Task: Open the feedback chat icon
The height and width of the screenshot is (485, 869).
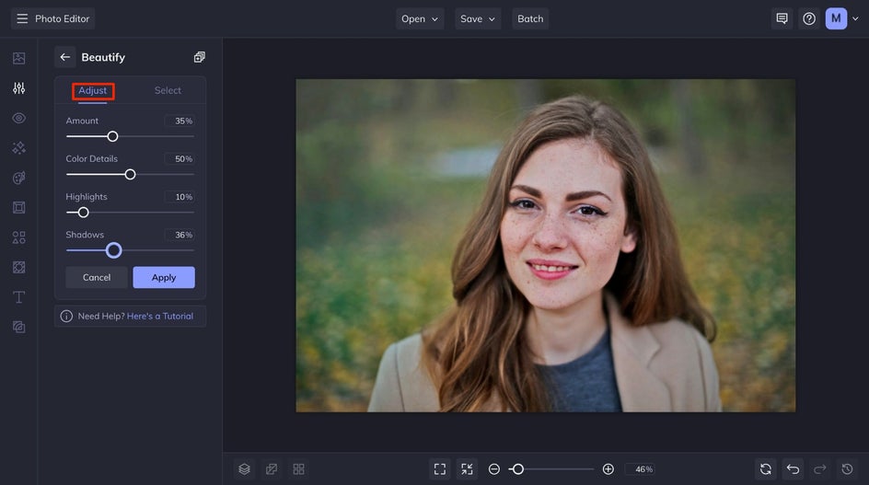Action: pos(782,18)
